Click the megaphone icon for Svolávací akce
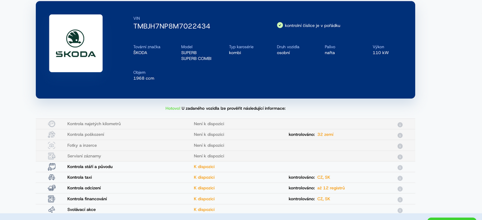The image size is (482, 220). click(x=52, y=210)
